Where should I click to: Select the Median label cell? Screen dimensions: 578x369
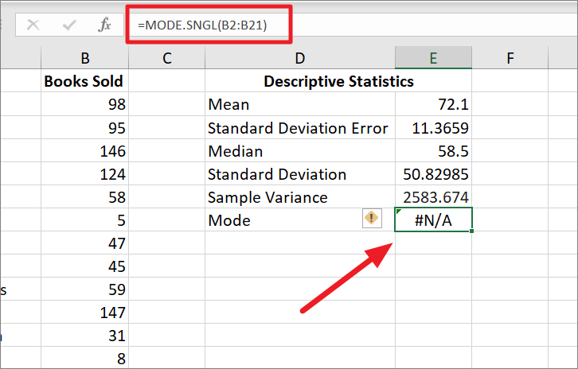(x=300, y=151)
